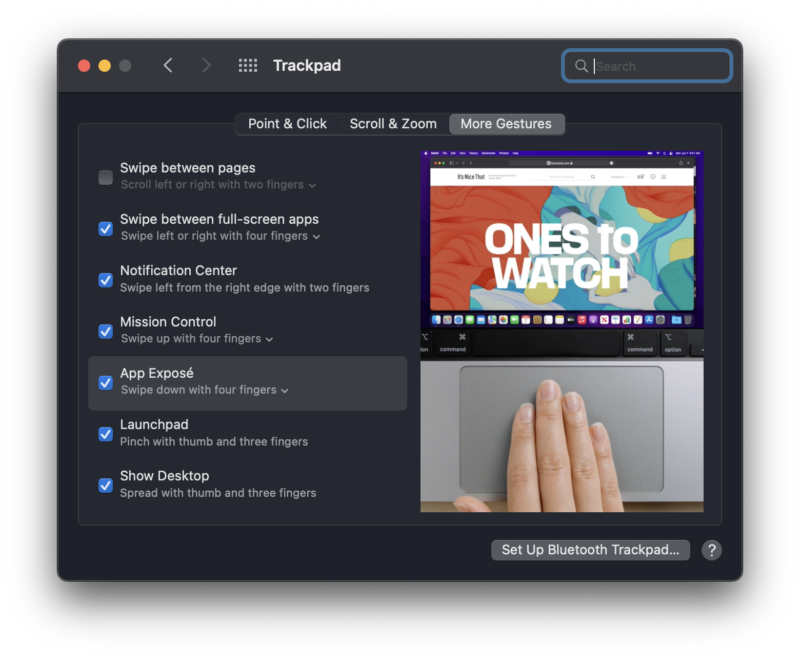Enable the Swipe between pages checkbox
Image resolution: width=800 pixels, height=657 pixels.
point(106,177)
